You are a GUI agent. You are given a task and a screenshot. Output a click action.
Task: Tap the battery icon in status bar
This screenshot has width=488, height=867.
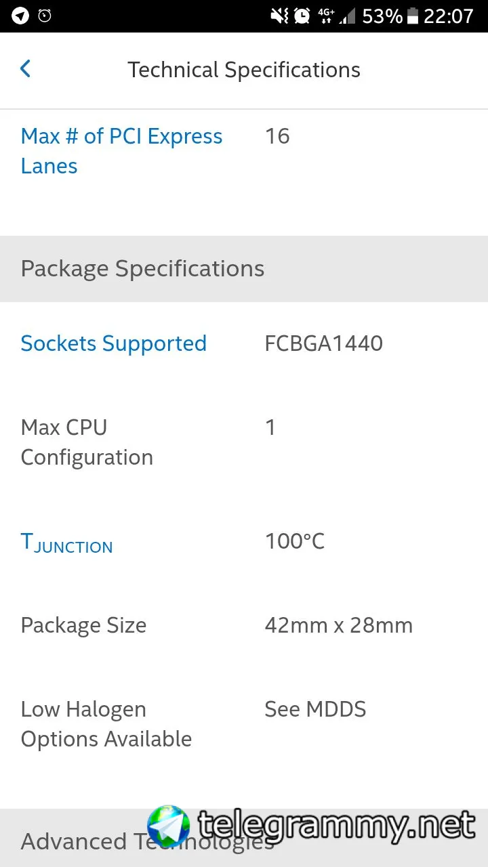[413, 16]
